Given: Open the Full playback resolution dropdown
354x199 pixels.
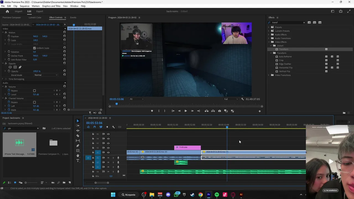Looking at the screenshot, I should coord(231,99).
